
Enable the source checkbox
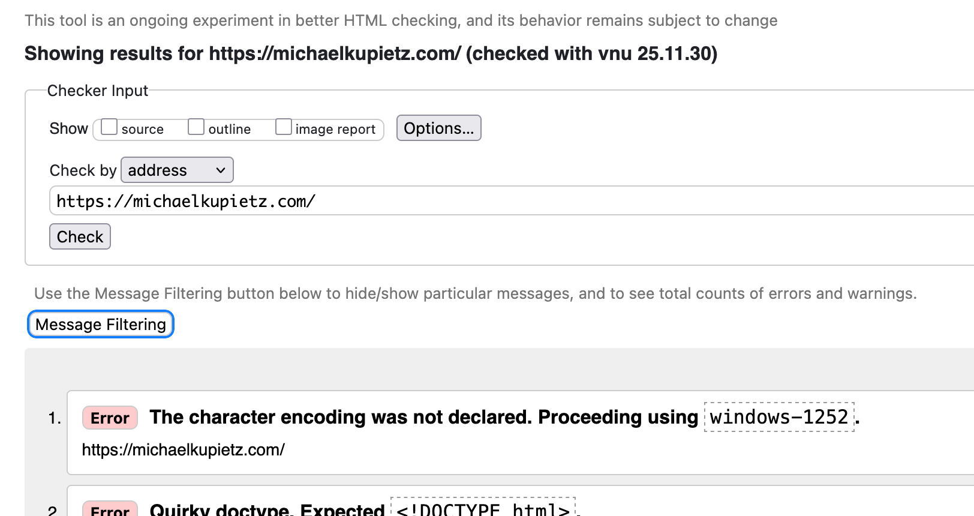coord(109,127)
